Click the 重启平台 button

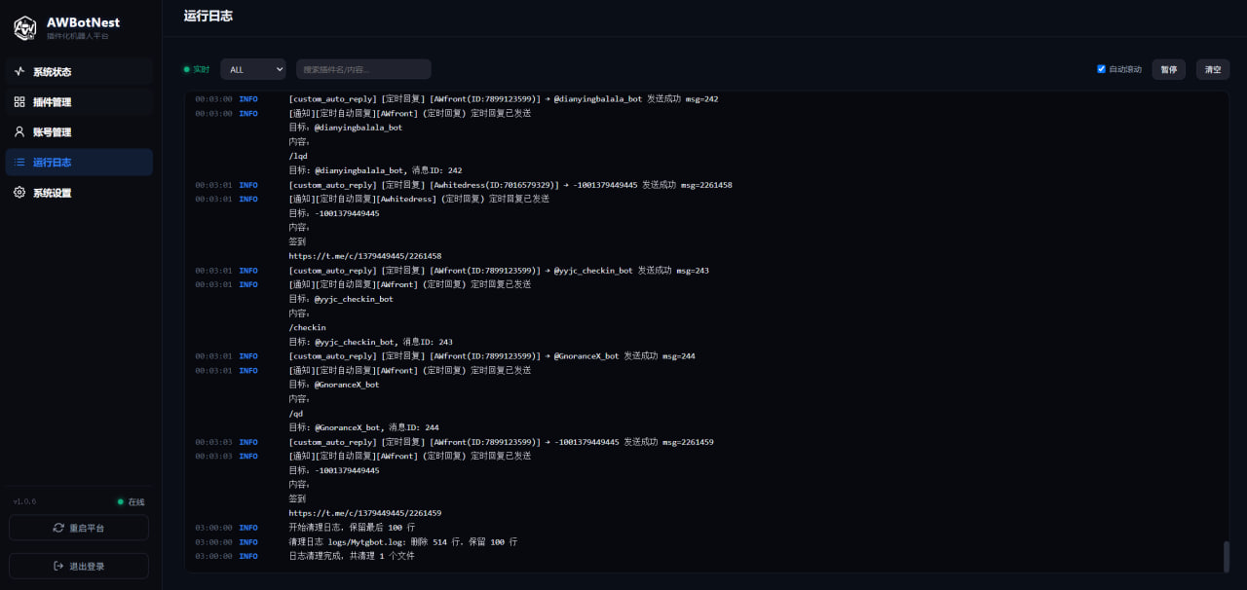pyautogui.click(x=79, y=528)
